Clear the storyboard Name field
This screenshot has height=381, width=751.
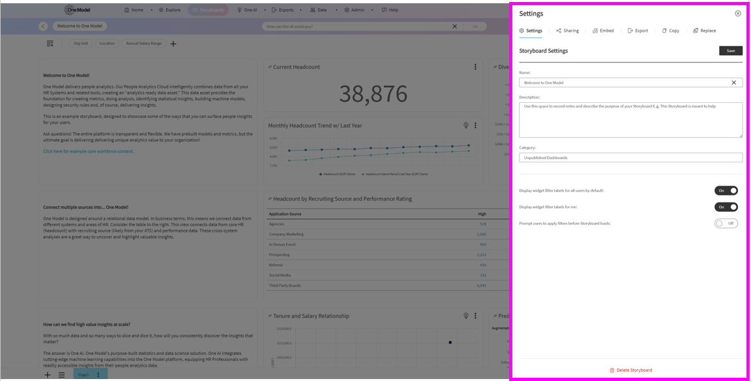(x=734, y=83)
